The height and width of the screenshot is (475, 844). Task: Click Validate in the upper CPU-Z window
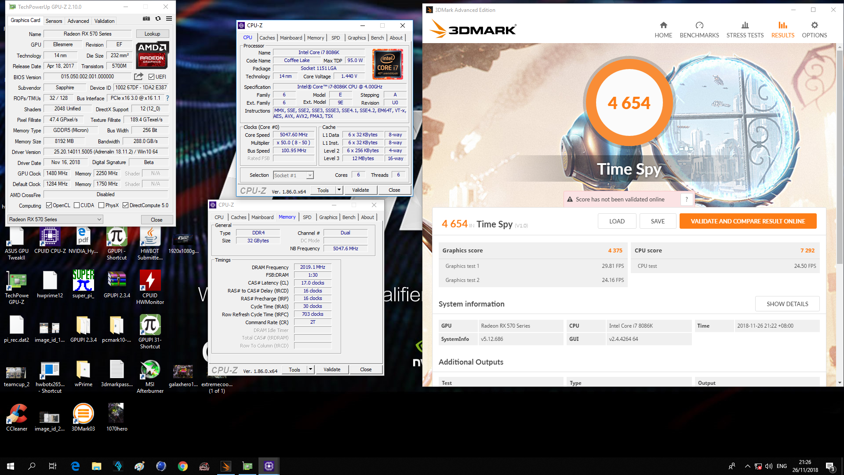[360, 190]
